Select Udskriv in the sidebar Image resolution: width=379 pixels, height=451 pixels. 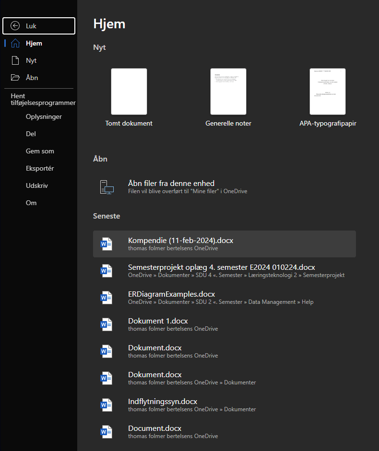[37, 185]
